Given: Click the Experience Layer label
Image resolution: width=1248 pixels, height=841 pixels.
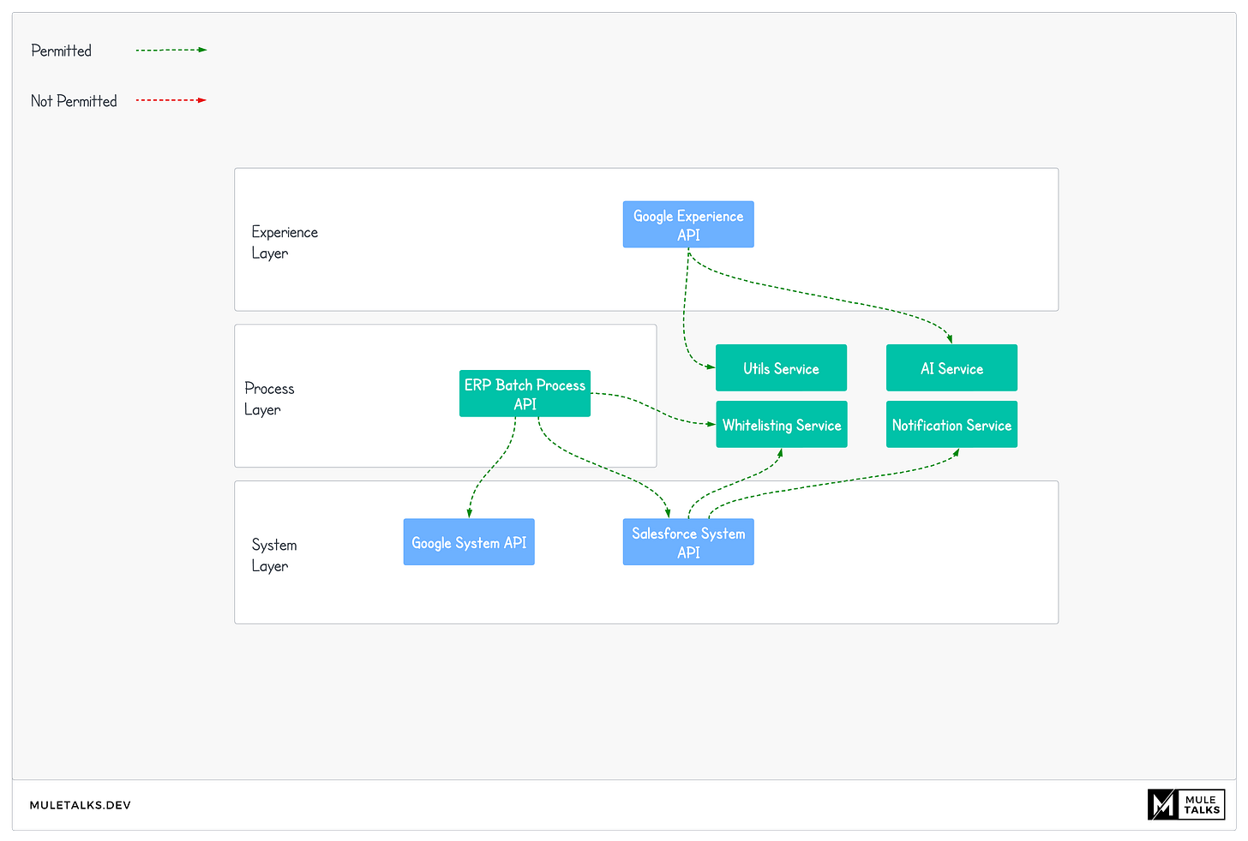Looking at the screenshot, I should click(285, 242).
